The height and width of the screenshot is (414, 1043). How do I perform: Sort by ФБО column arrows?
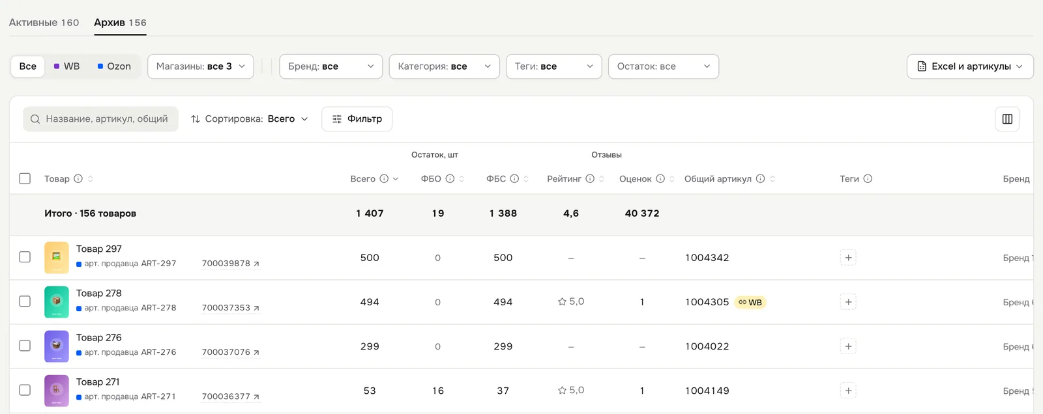click(x=462, y=179)
